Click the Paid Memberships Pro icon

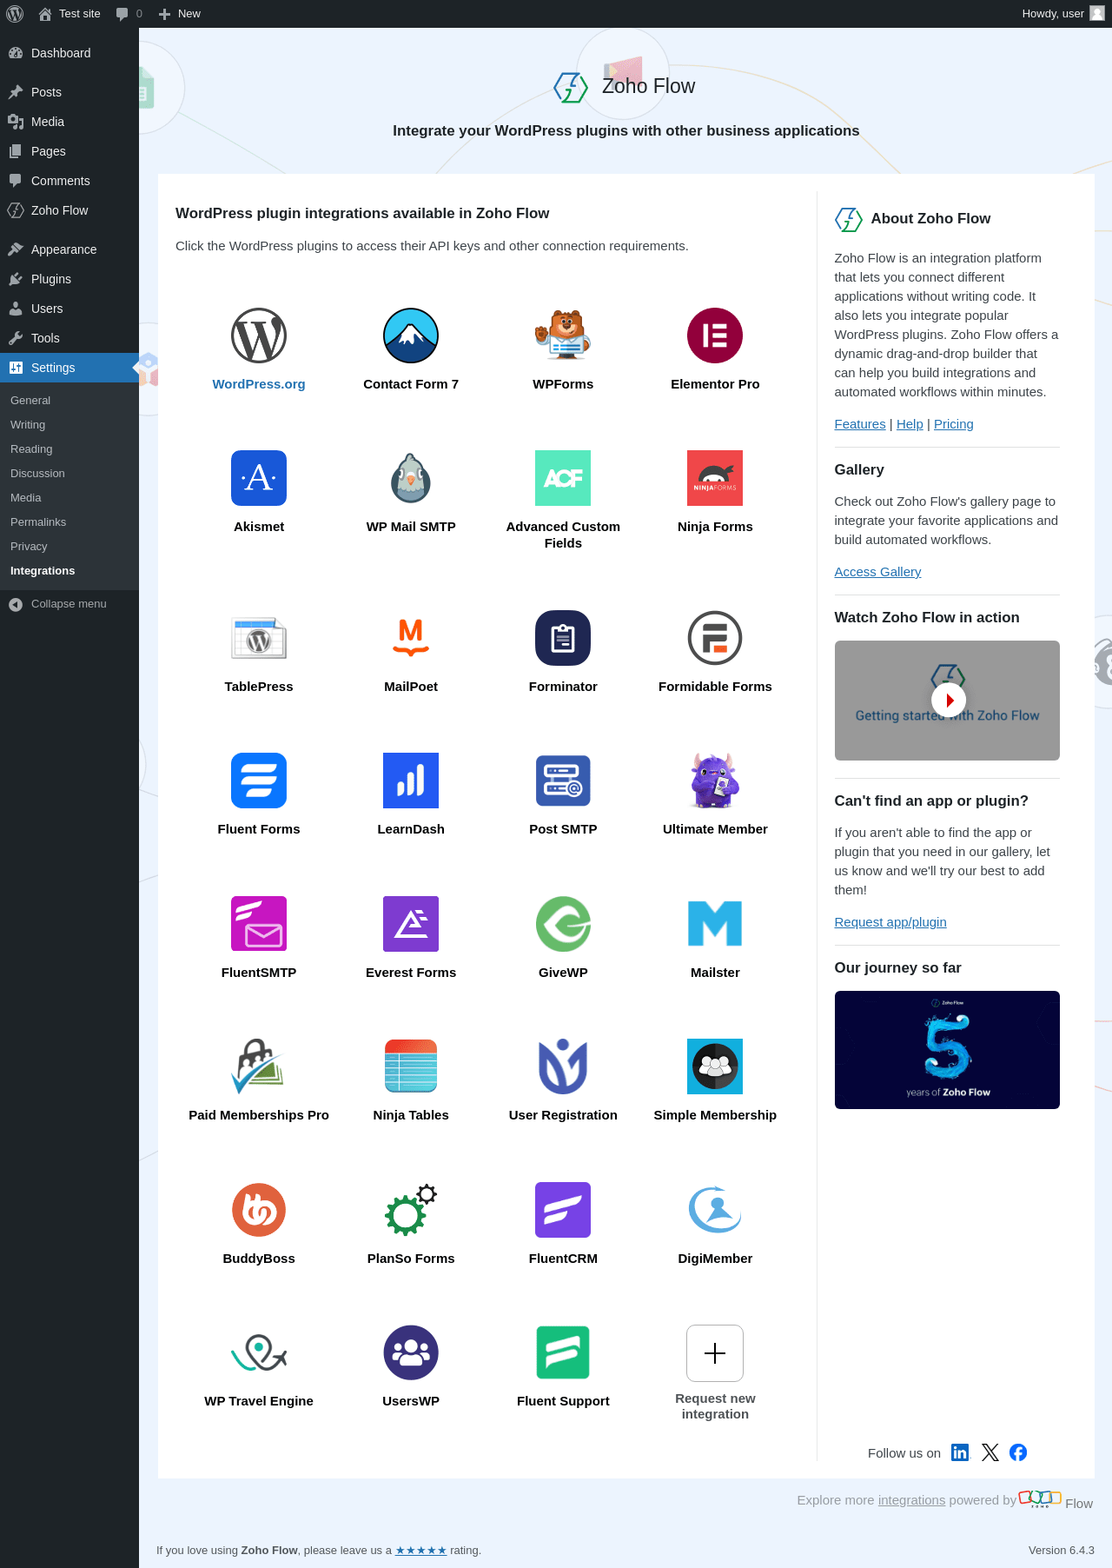click(259, 1066)
